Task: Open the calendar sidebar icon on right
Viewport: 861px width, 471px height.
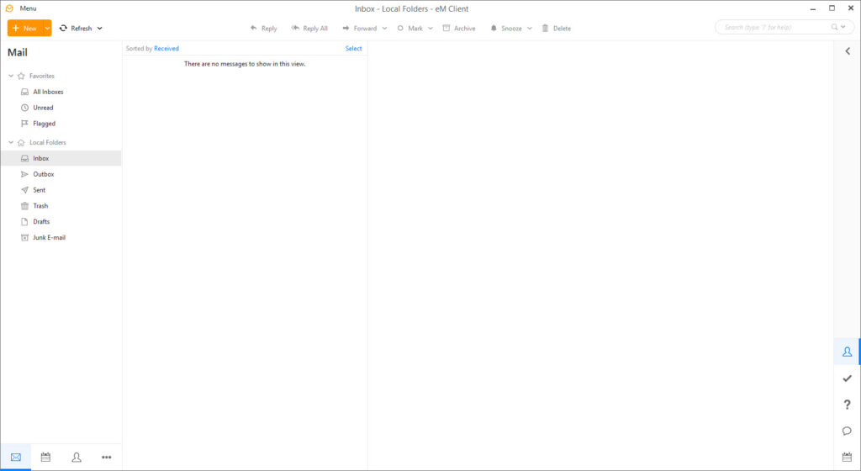Action: pos(848,457)
